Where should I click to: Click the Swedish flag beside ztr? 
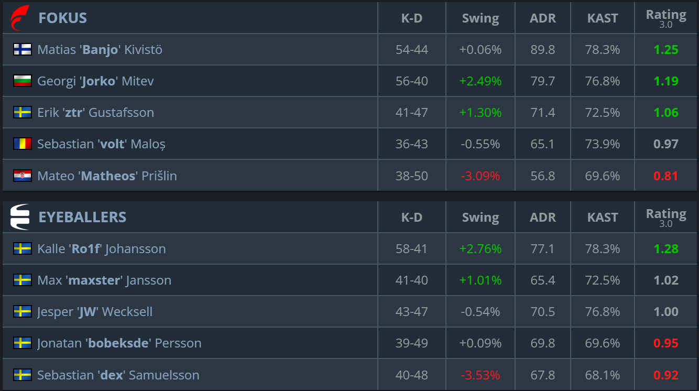pos(23,113)
